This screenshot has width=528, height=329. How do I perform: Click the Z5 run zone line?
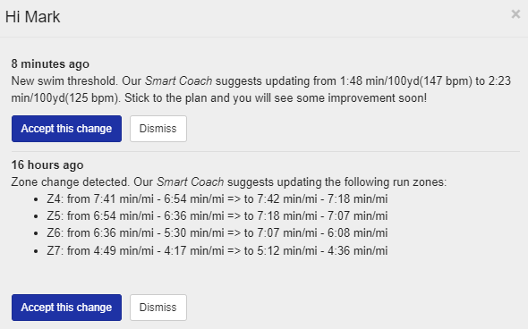pos(217,215)
